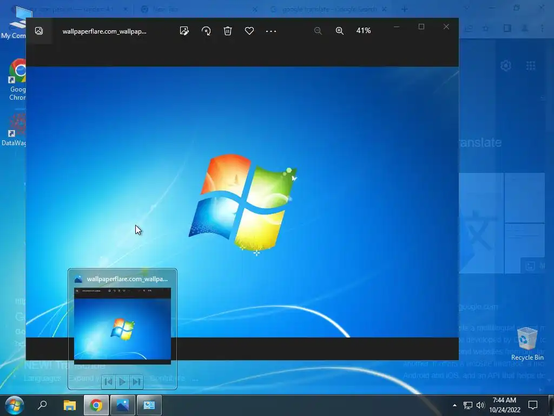Click the wallpaperflare.com_wallpap... title in Photos
The width and height of the screenshot is (554, 416).
pos(104,31)
